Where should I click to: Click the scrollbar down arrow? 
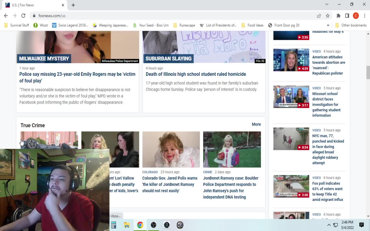[x=368, y=216]
